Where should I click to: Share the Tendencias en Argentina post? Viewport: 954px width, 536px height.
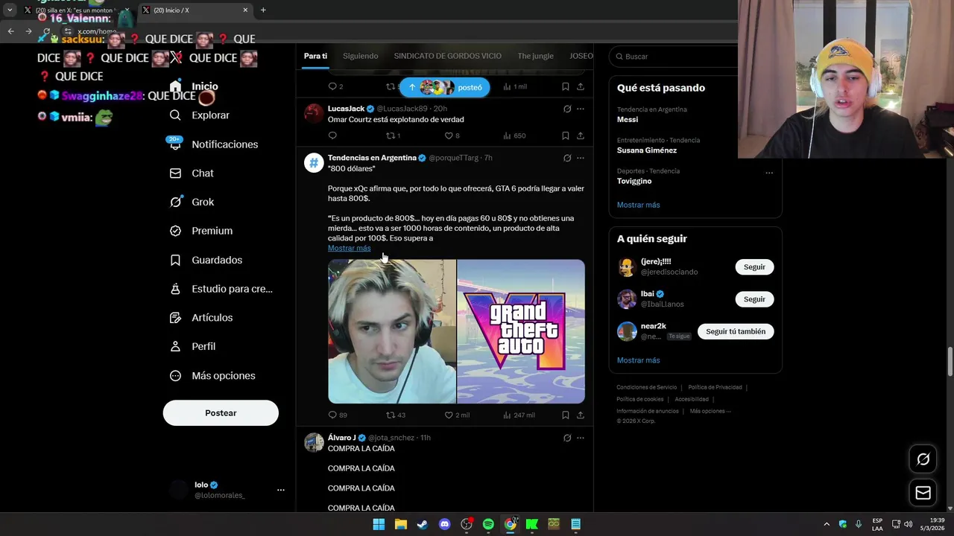click(x=581, y=415)
